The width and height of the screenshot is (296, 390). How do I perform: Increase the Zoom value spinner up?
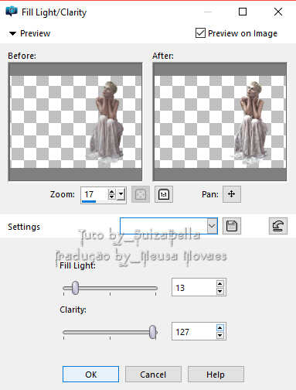pyautogui.click(x=111, y=192)
